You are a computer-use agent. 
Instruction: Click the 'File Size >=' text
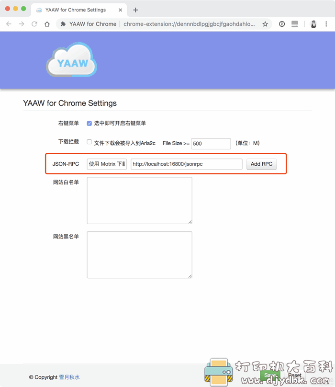click(x=176, y=143)
